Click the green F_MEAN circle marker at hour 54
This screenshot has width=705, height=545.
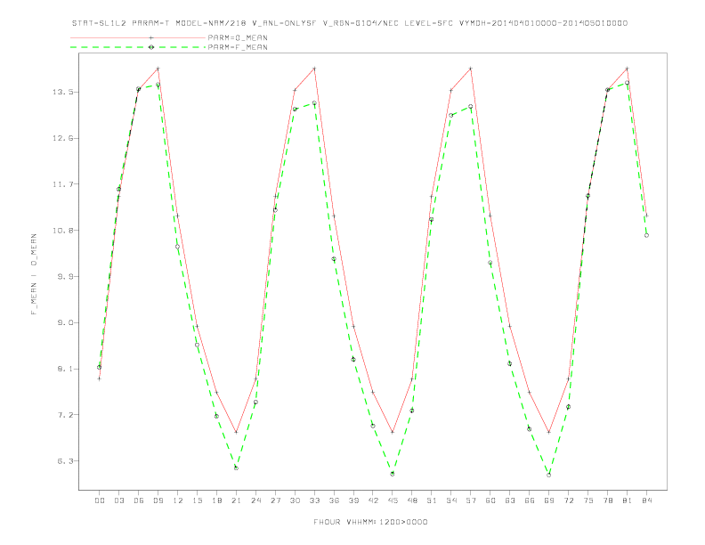pos(451,115)
